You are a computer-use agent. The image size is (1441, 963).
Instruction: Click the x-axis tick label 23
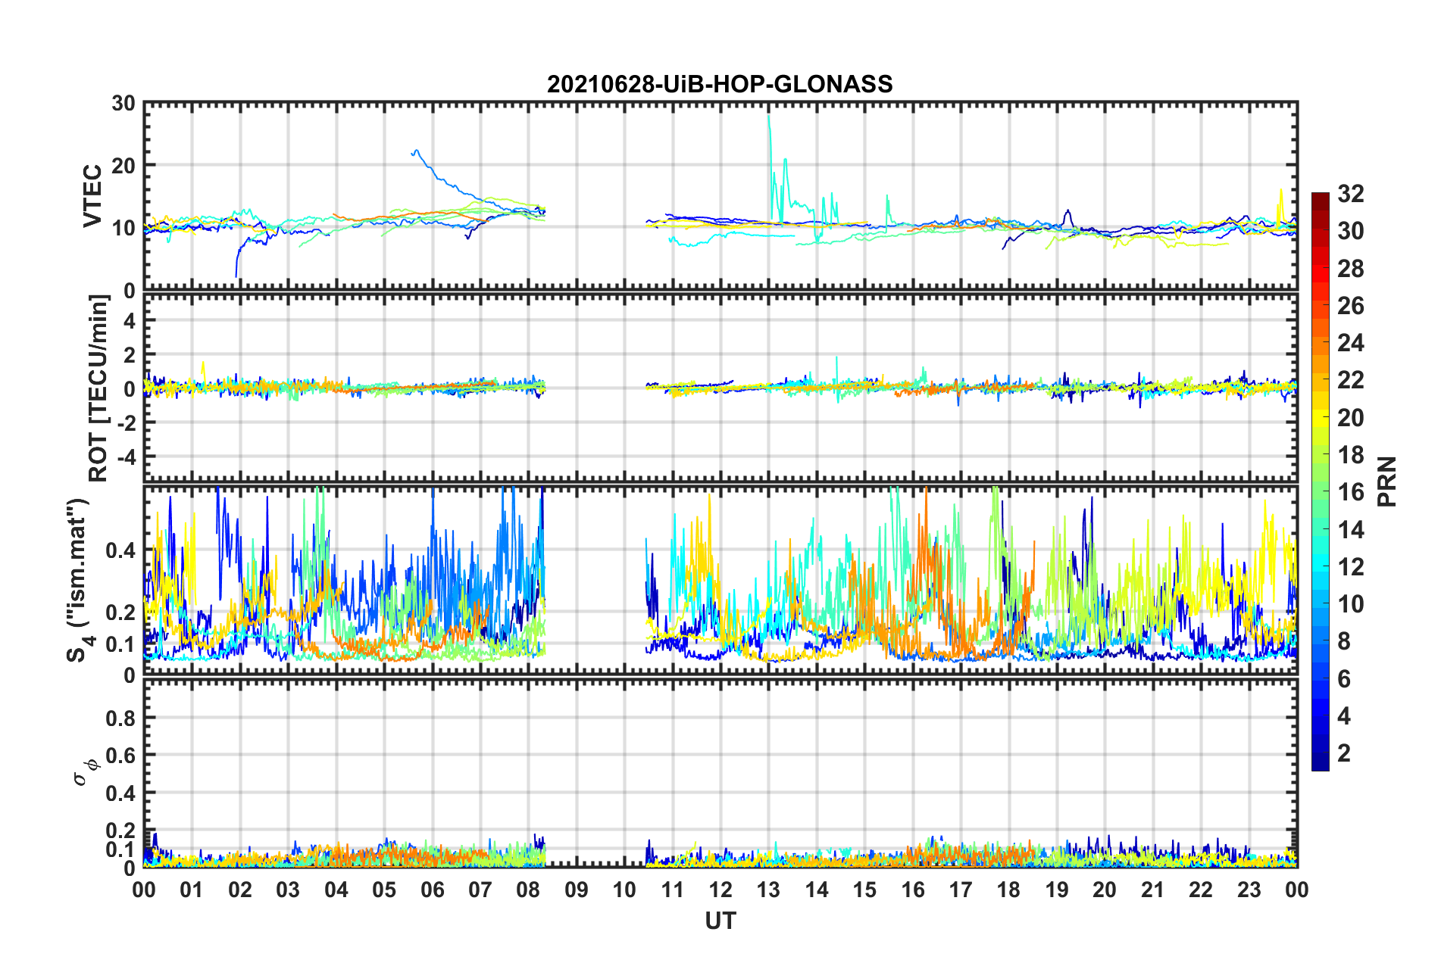1249,890
